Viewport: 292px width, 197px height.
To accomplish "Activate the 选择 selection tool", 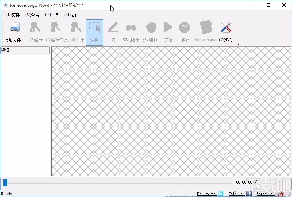I will tap(95, 28).
